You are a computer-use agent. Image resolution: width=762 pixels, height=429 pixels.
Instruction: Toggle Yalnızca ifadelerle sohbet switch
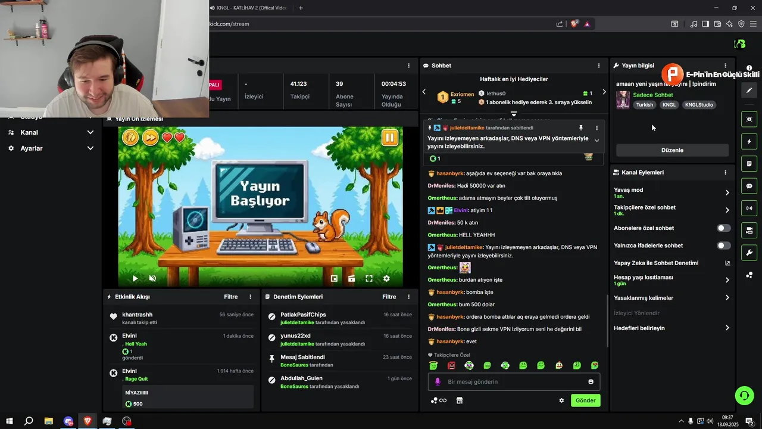tap(723, 245)
